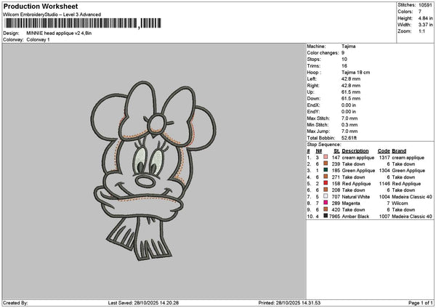
Task: Click the 'St.' column header
Action: (x=336, y=151)
